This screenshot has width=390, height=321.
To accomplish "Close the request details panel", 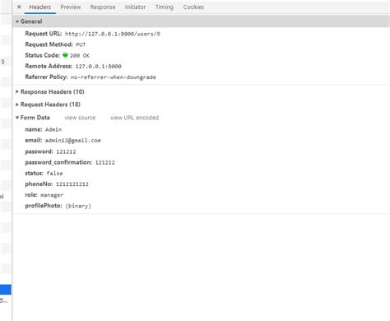I will (19, 7).
